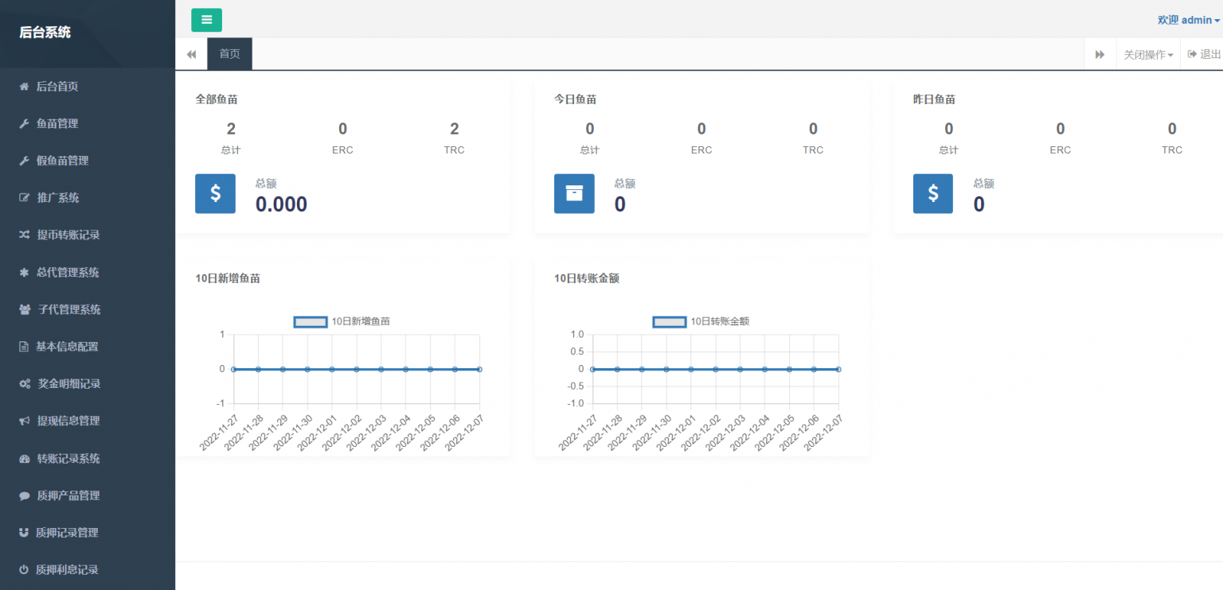Screen dimensions: 1223x590
Task: Toggle the 10日新增鱼苗 chart legend
Action: tap(342, 321)
